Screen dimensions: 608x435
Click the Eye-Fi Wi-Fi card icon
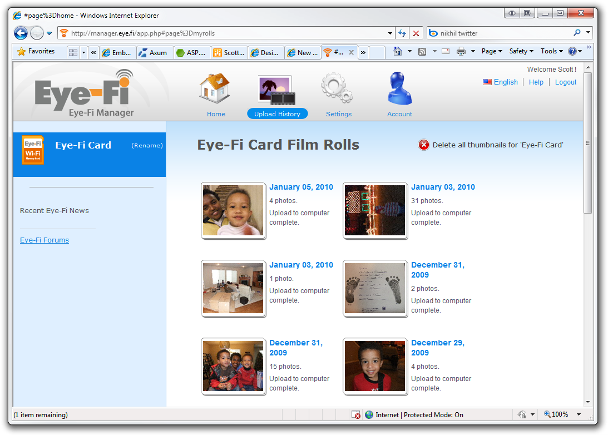(33, 150)
